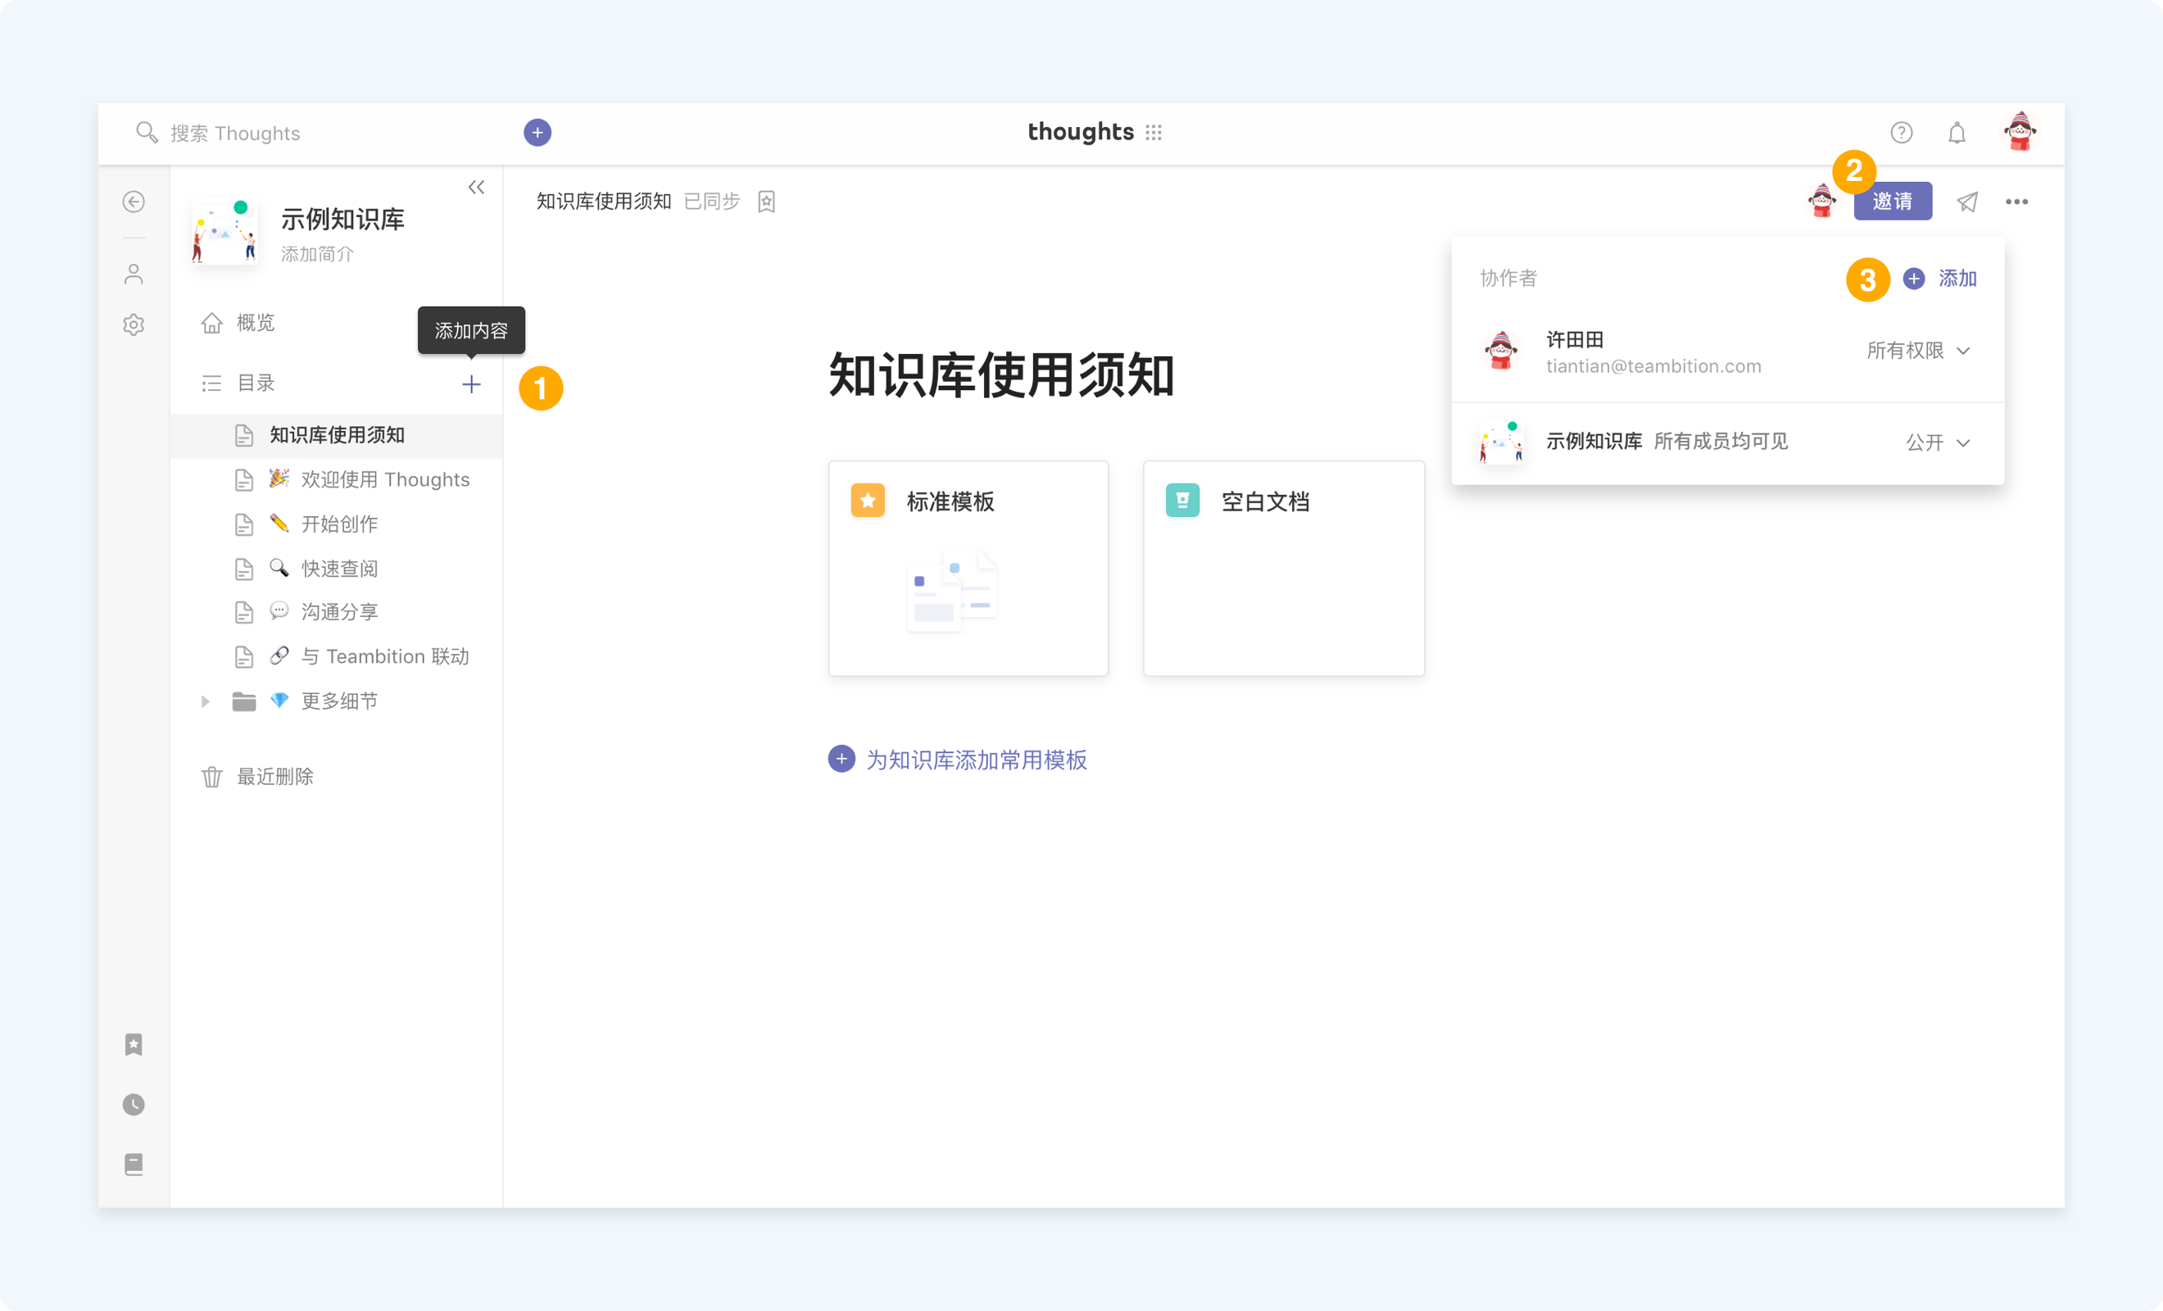Click the trash icon for 最近删除
2163x1311 pixels.
(211, 777)
